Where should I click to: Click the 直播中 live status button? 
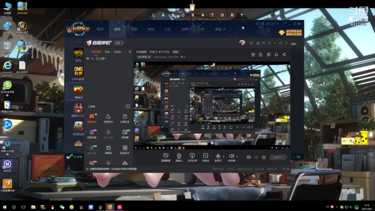click(278, 157)
